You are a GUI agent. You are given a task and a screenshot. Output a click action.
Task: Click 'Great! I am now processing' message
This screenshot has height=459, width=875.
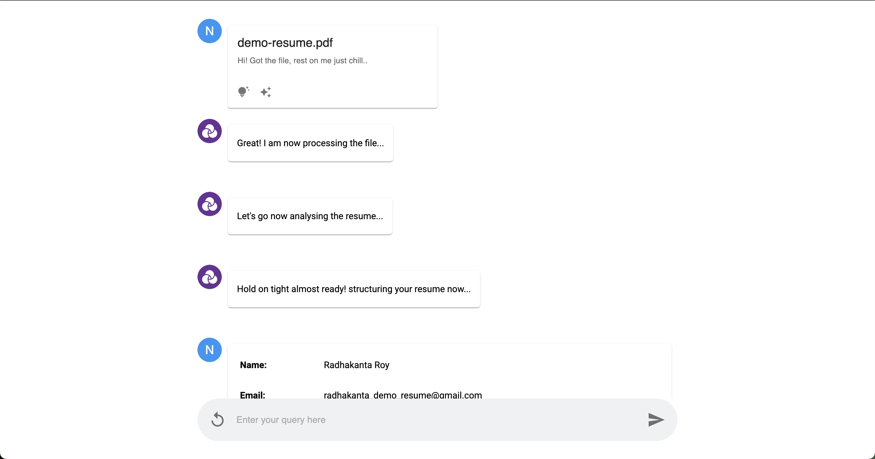click(310, 143)
